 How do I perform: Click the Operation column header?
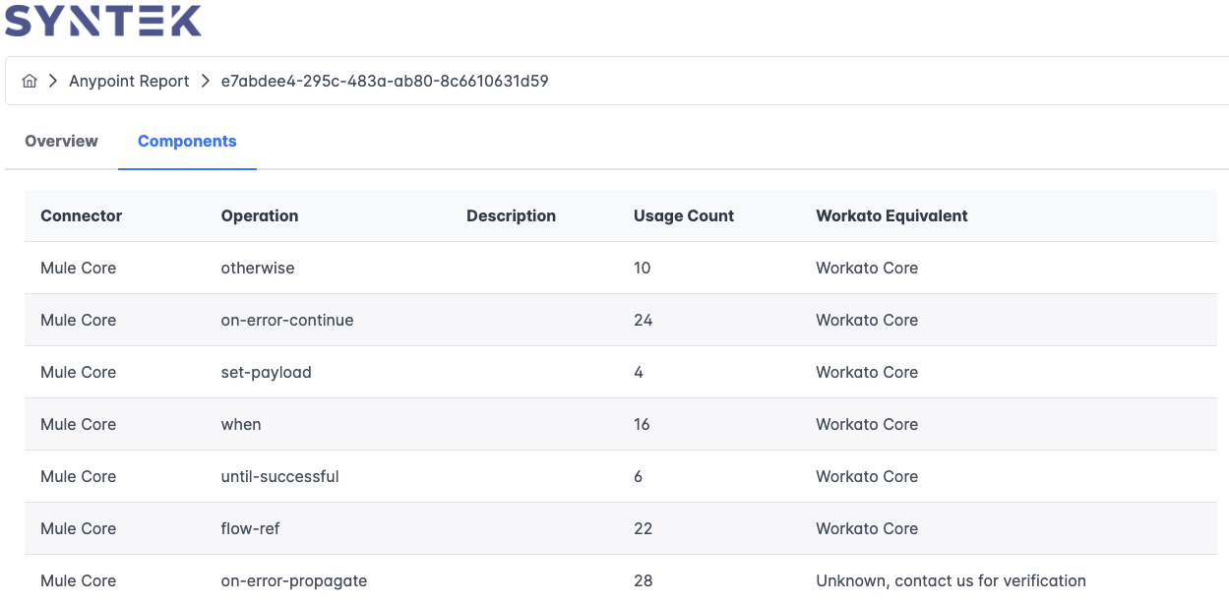pyautogui.click(x=260, y=215)
